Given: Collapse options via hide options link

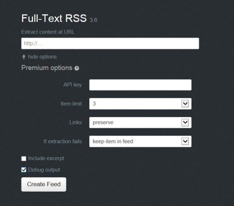Looking at the screenshot, I should tap(42, 57).
